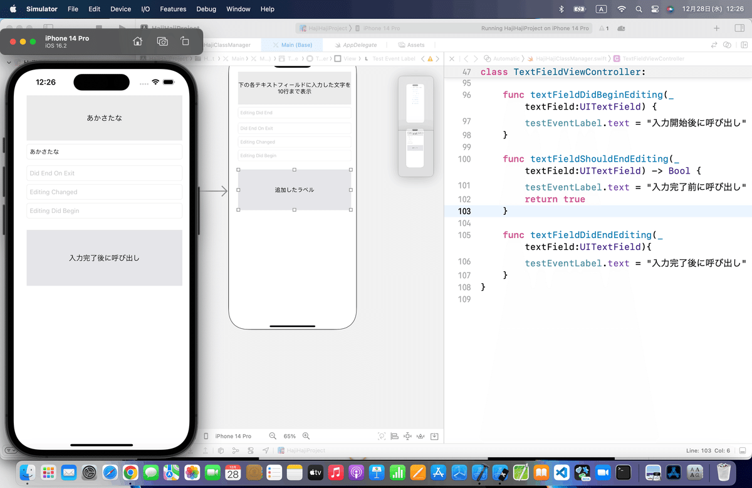Open the Test Event Label jump bar item

pos(389,58)
